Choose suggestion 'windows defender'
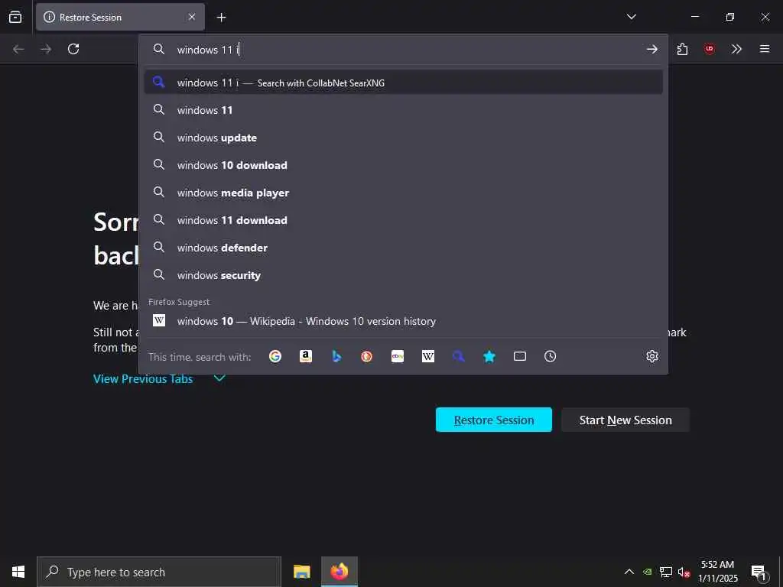The width and height of the screenshot is (783, 587). coord(404,248)
